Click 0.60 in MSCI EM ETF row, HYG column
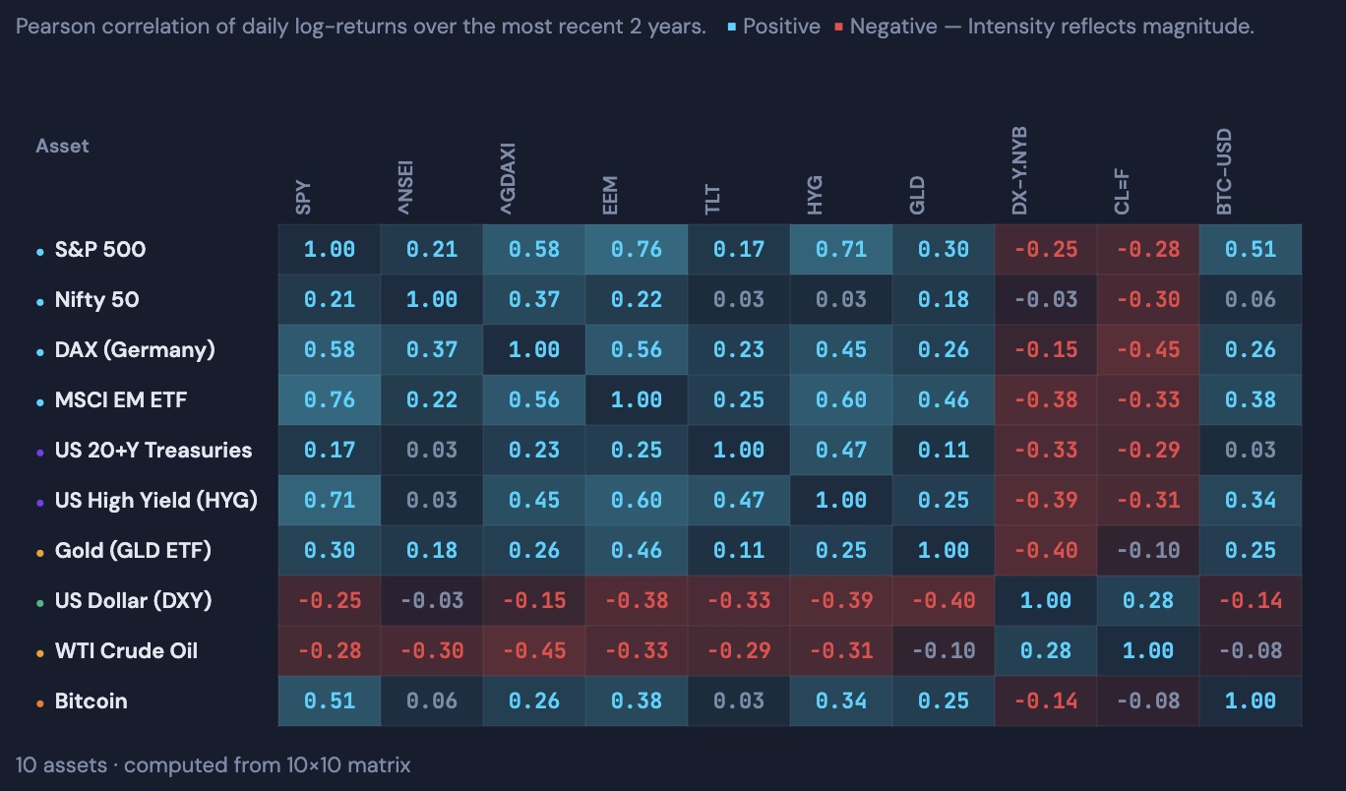1346x791 pixels. 841,400
